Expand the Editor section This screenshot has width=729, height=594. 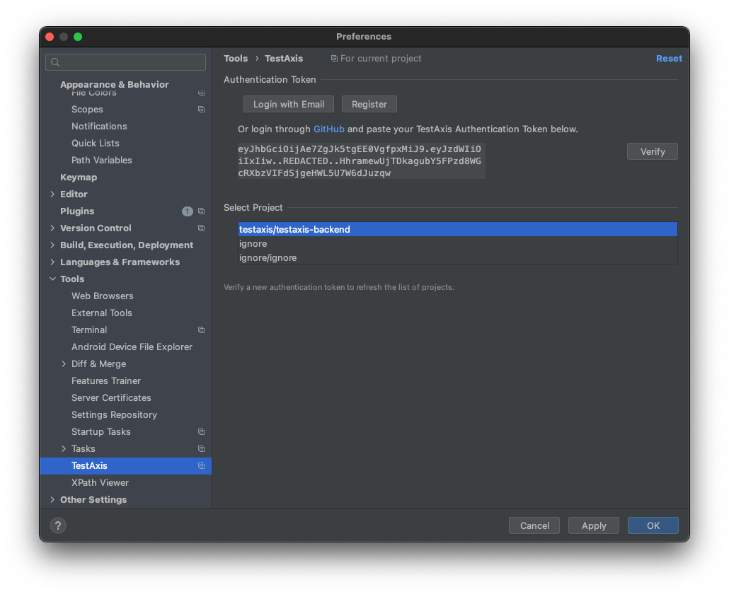tap(52, 194)
